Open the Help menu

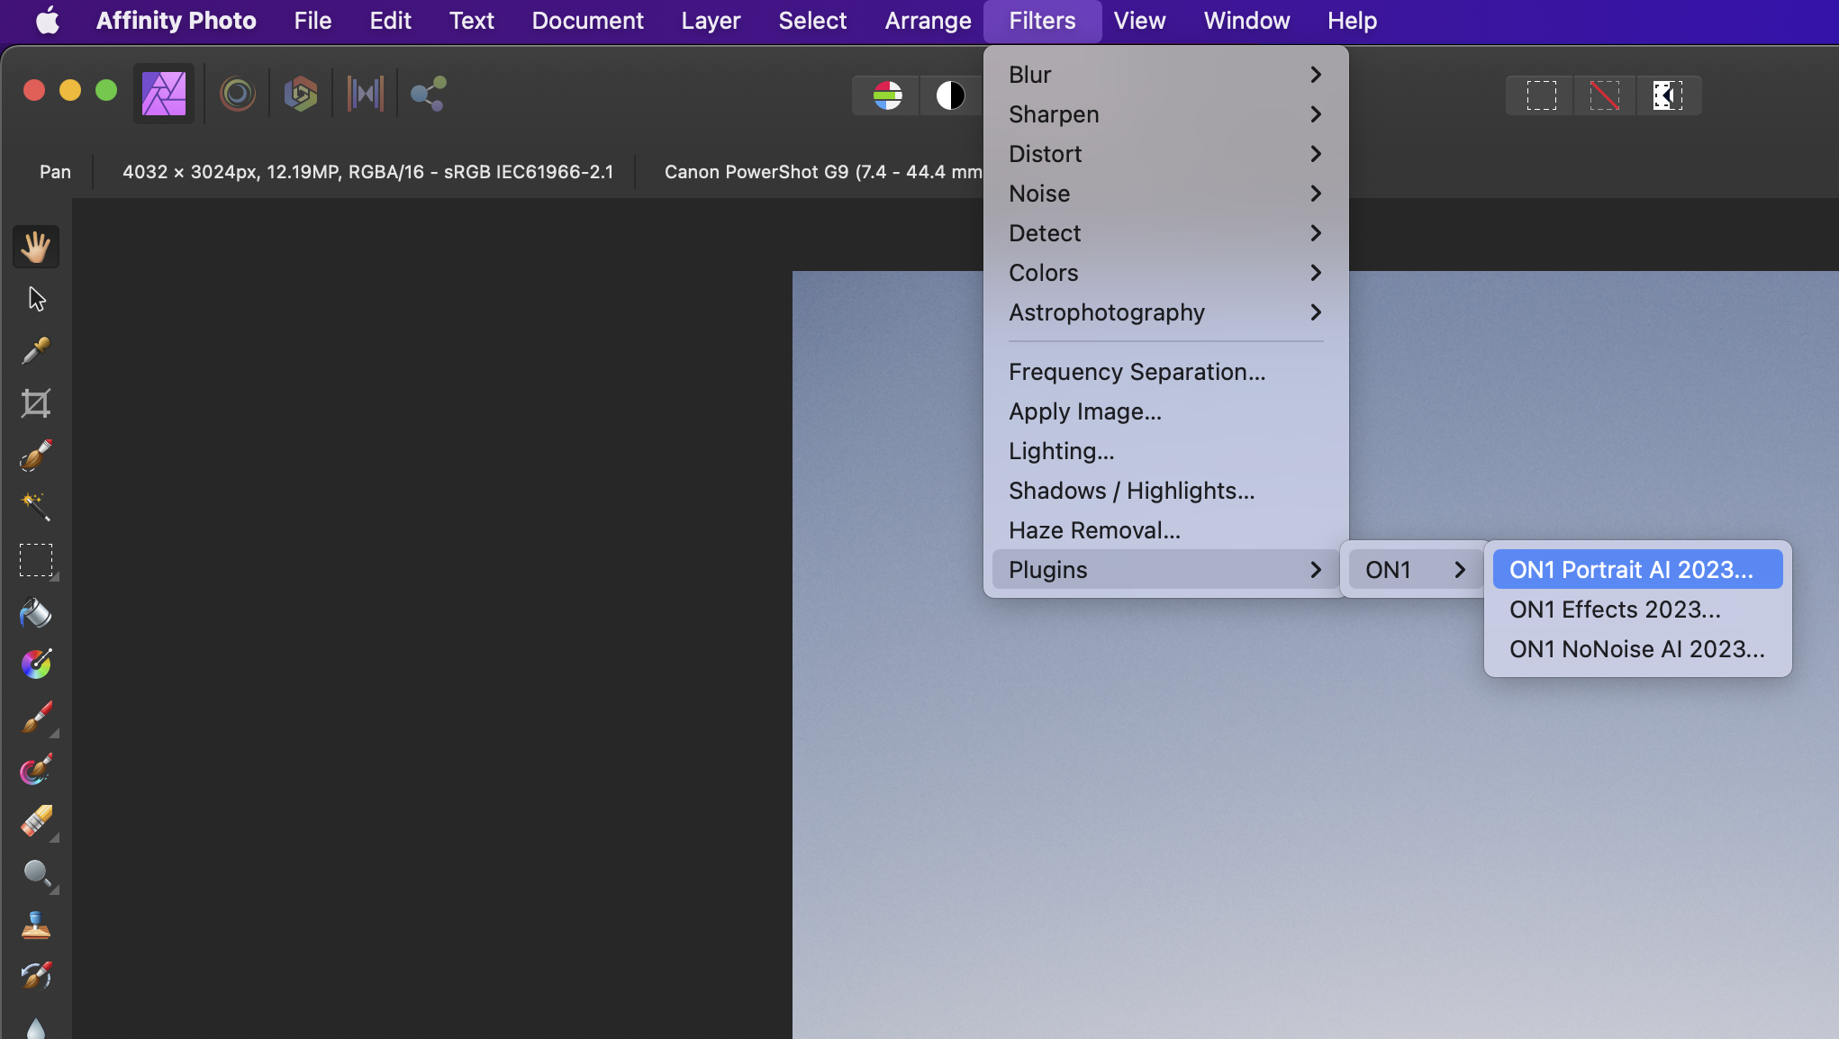[1352, 21]
